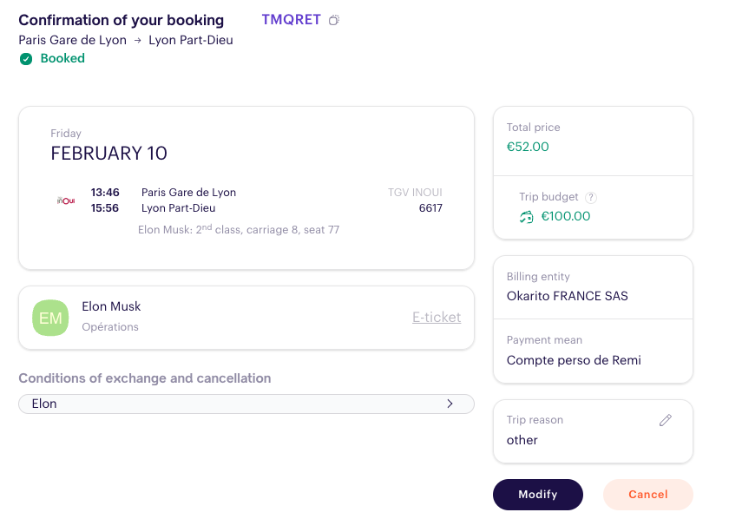
Task: Select the TMQRET booking code
Action: click(291, 20)
